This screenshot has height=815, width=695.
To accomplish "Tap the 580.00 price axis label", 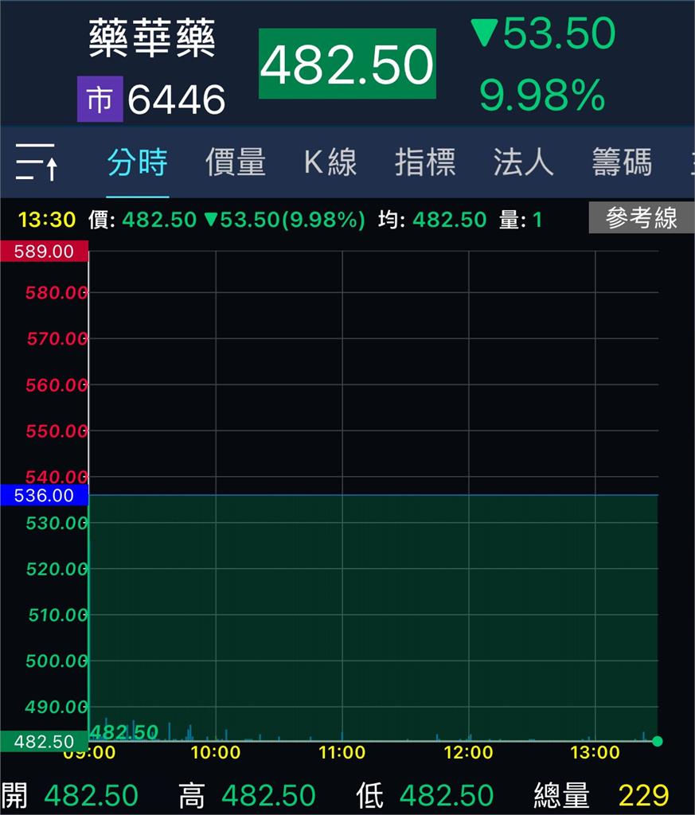I will tap(57, 293).
